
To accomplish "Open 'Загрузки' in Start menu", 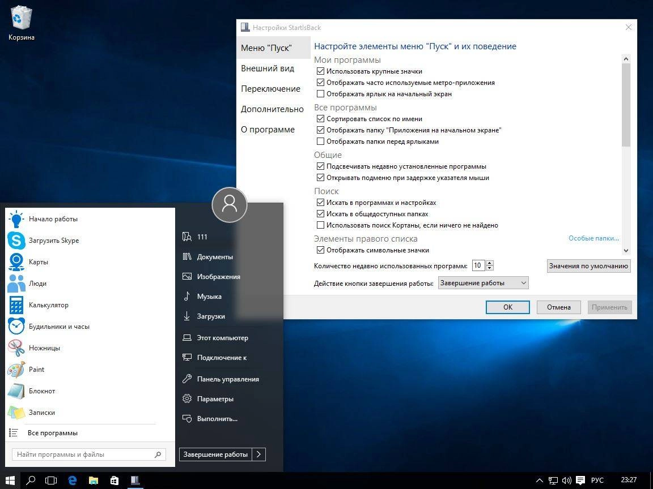I will click(x=211, y=316).
